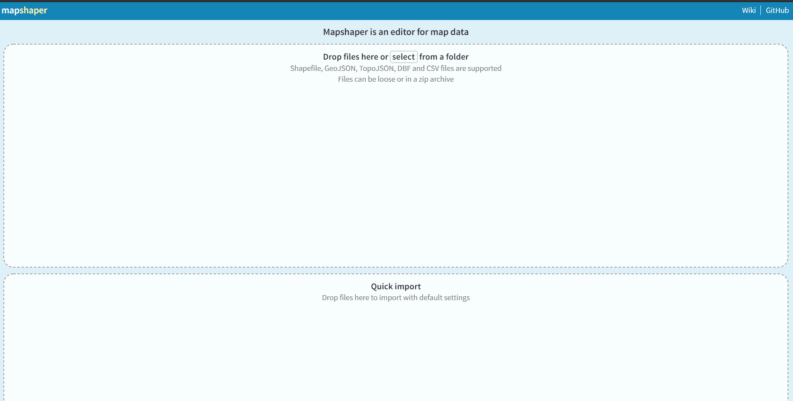793x401 pixels.
Task: Open the GitHub link
Action: [777, 10]
